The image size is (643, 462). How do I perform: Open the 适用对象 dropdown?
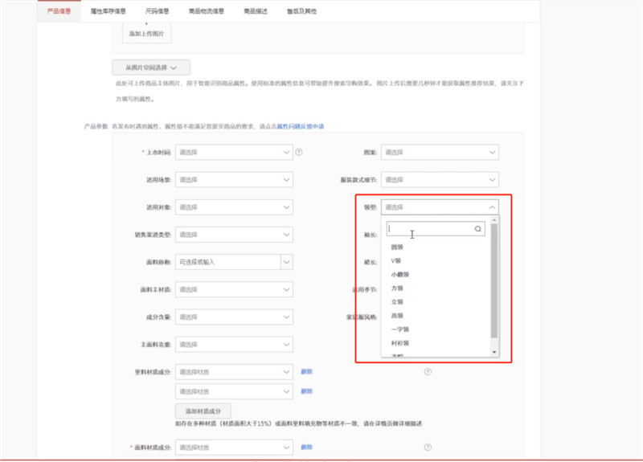[234, 207]
